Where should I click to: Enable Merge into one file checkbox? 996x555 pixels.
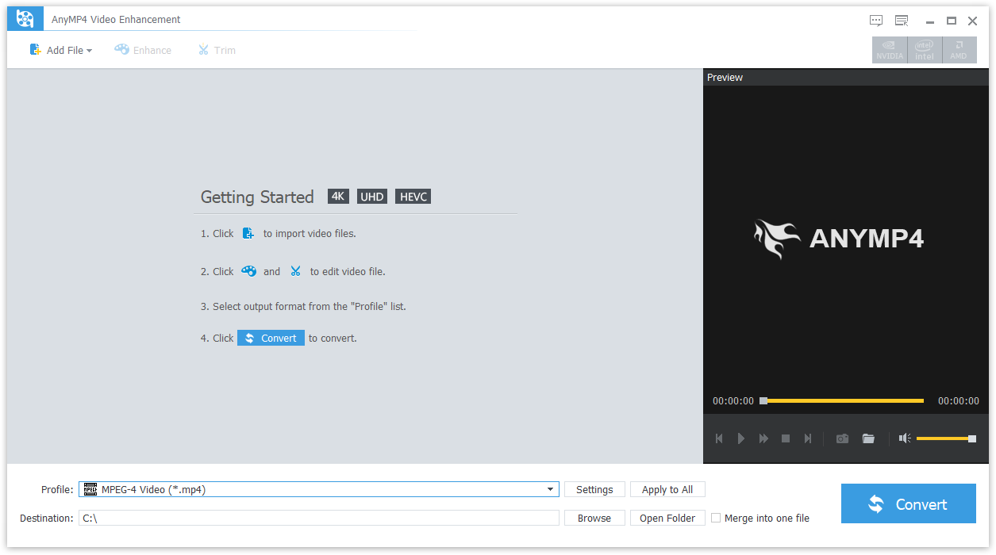pos(716,518)
